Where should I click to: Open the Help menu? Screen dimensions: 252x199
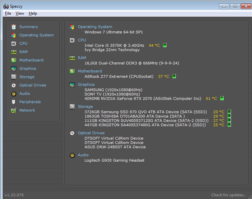[33, 13]
